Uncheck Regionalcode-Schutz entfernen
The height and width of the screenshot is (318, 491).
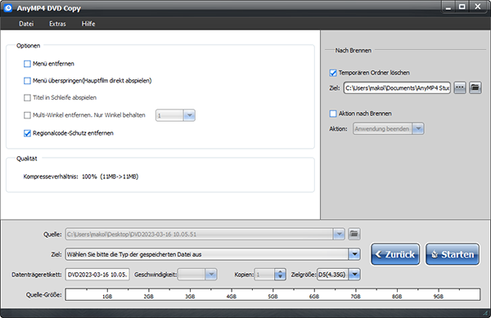(27, 133)
